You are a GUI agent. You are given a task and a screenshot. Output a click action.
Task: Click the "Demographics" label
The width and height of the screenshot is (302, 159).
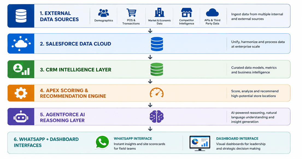(104, 20)
